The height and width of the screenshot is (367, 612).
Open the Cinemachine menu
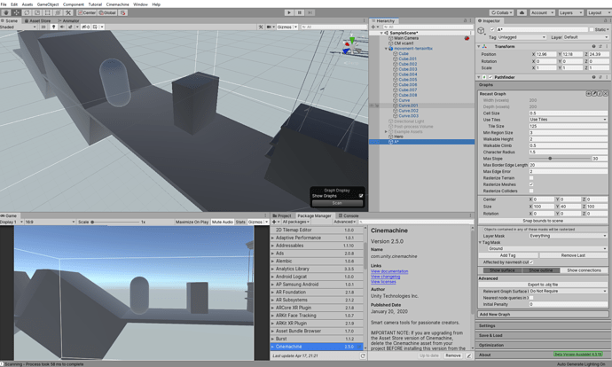117,4
